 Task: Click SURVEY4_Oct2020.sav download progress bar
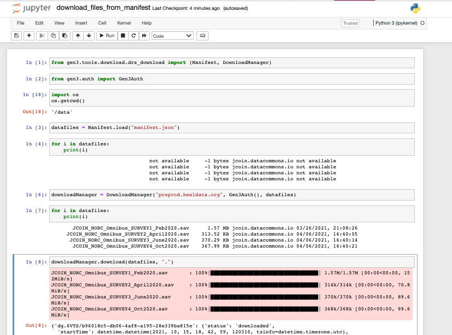point(264,309)
